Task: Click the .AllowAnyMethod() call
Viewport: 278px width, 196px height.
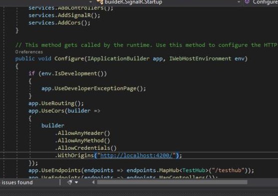Action: tap(82, 140)
